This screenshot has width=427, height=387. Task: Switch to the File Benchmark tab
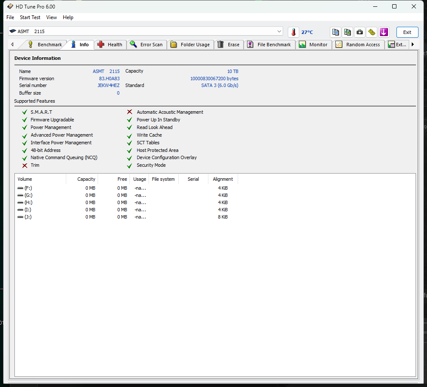point(270,45)
